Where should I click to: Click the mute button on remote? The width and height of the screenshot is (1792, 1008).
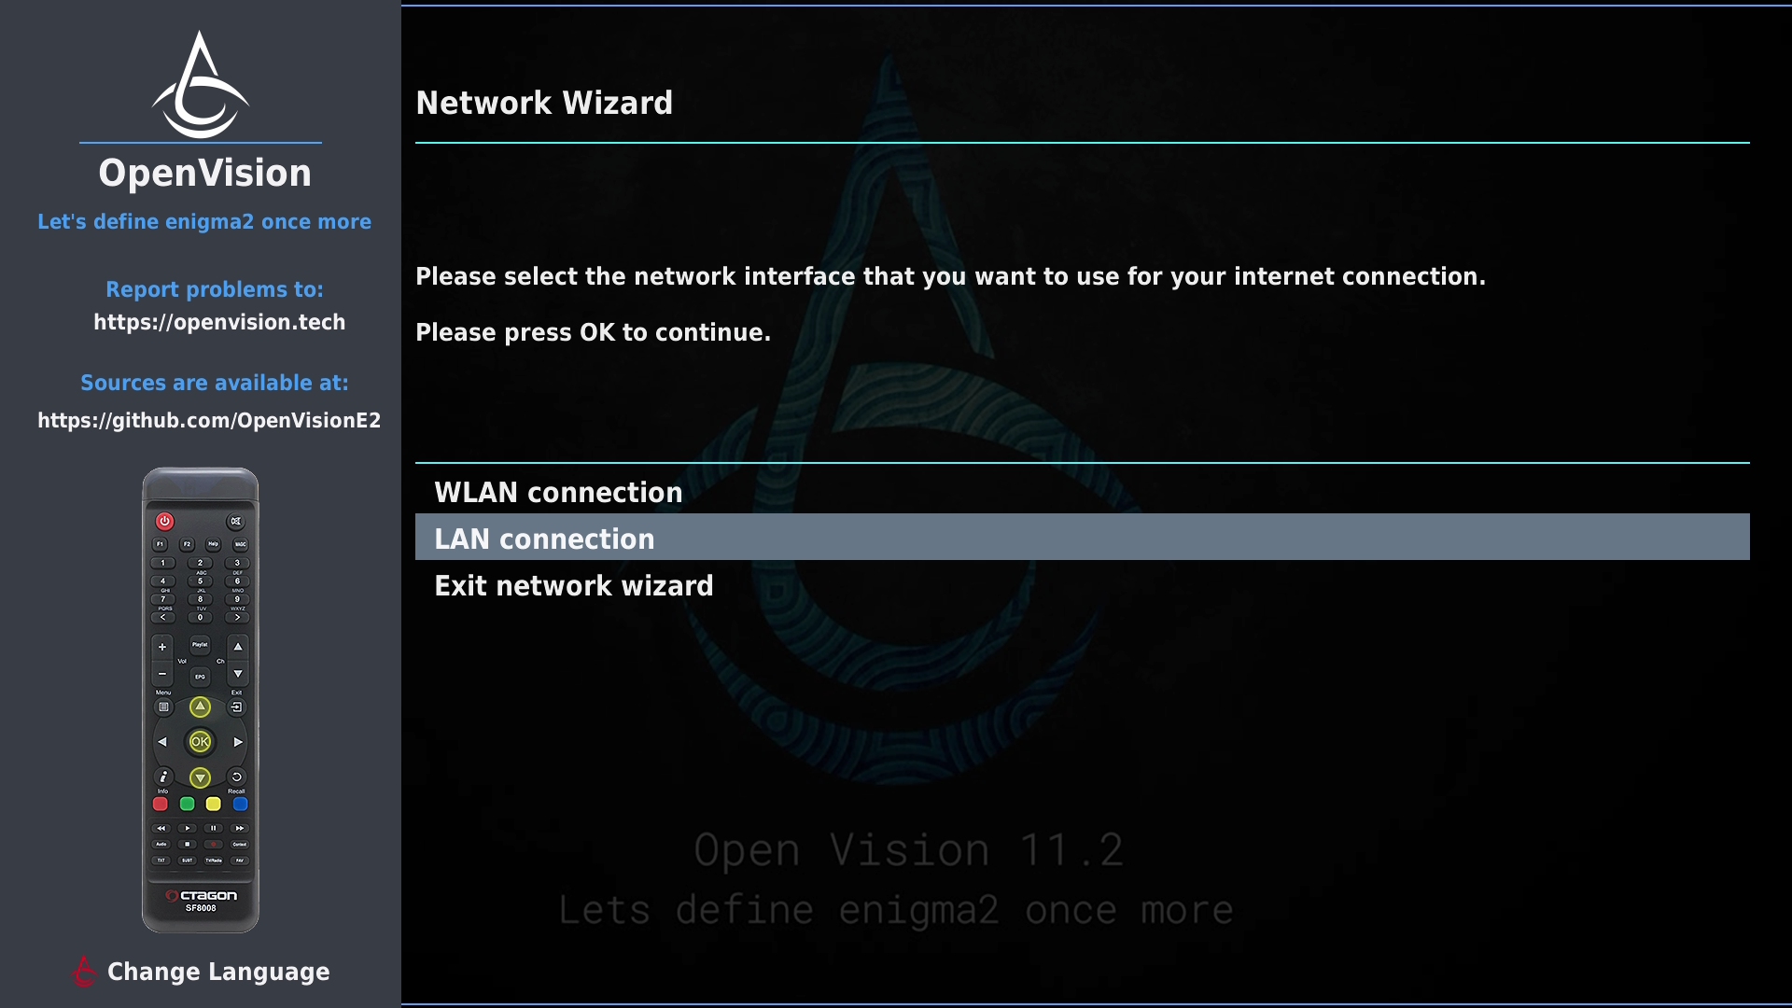click(236, 521)
